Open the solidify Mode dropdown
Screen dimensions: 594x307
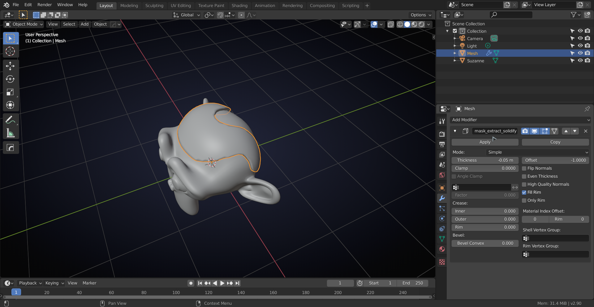click(x=537, y=152)
